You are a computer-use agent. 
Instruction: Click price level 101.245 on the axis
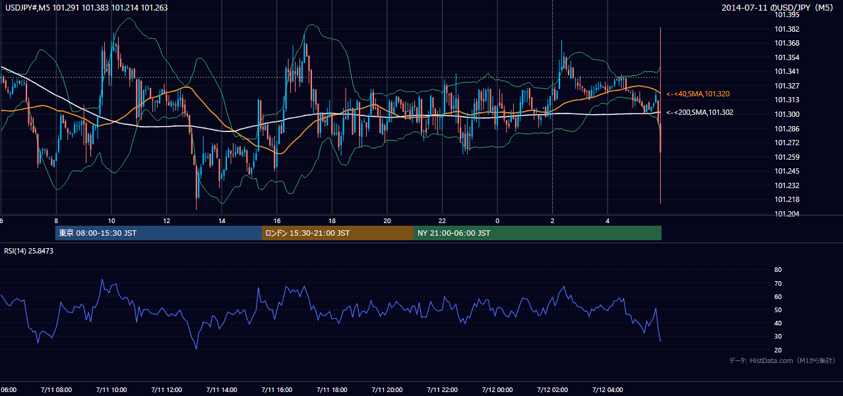tap(787, 171)
